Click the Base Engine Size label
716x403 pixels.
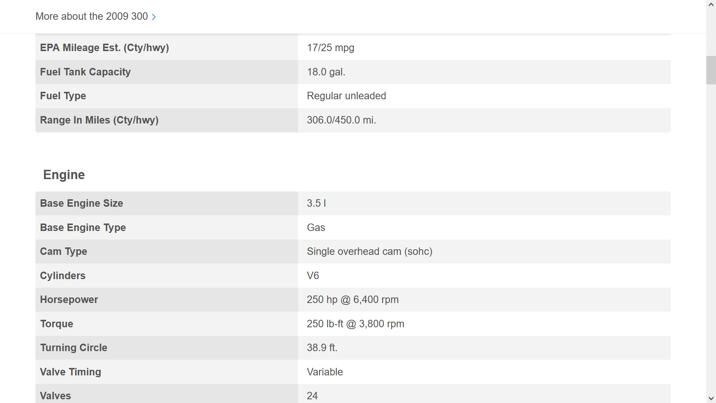(x=81, y=203)
